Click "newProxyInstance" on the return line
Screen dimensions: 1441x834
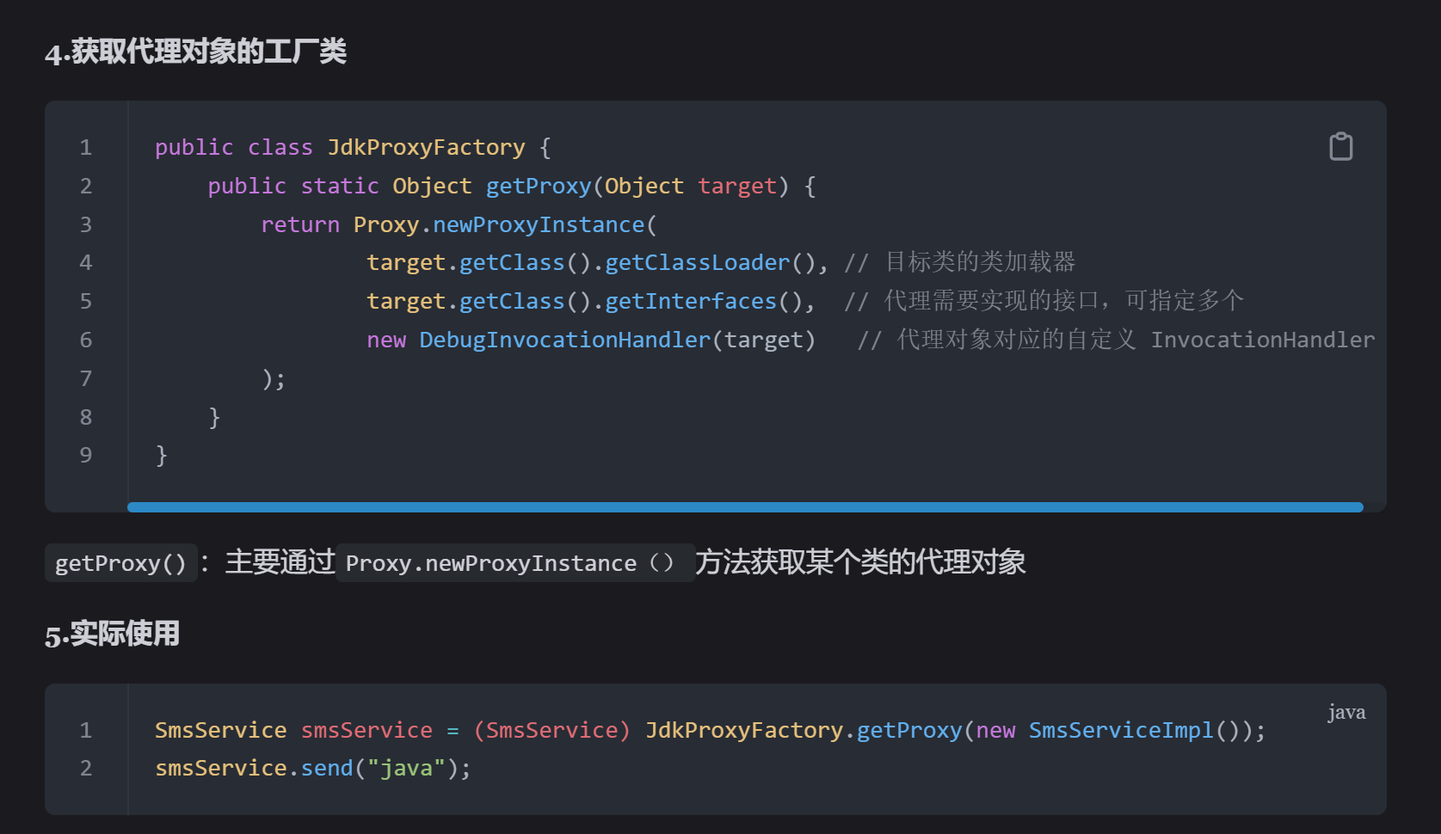tap(539, 225)
